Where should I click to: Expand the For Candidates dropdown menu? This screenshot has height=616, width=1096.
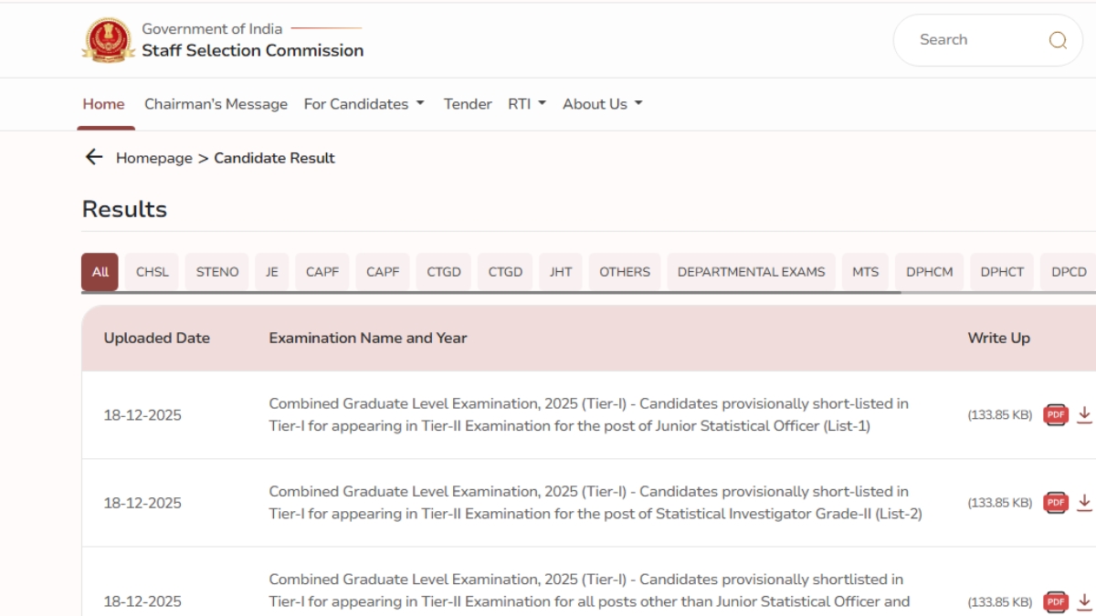click(x=364, y=104)
